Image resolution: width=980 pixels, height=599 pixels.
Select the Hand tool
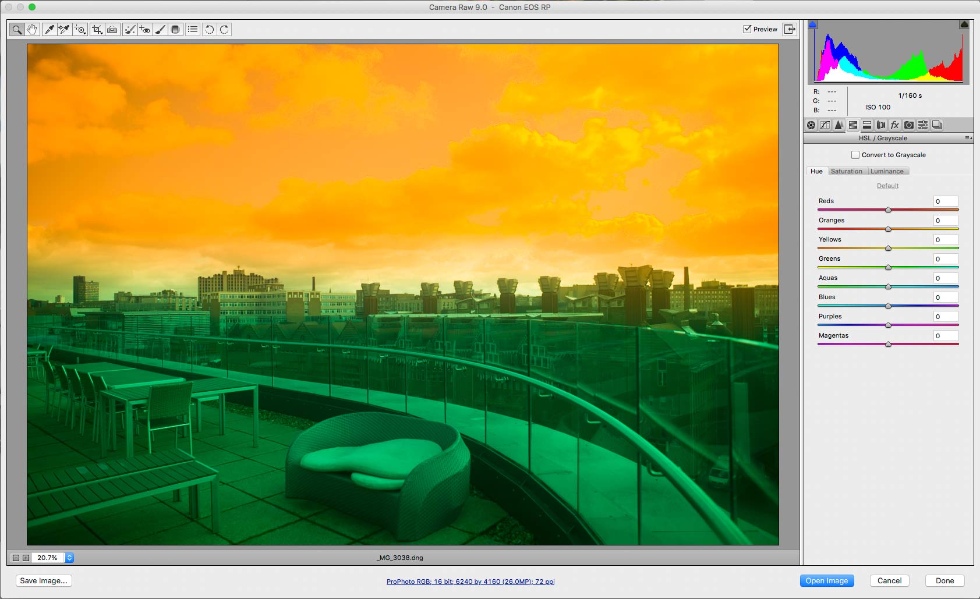tap(32, 29)
